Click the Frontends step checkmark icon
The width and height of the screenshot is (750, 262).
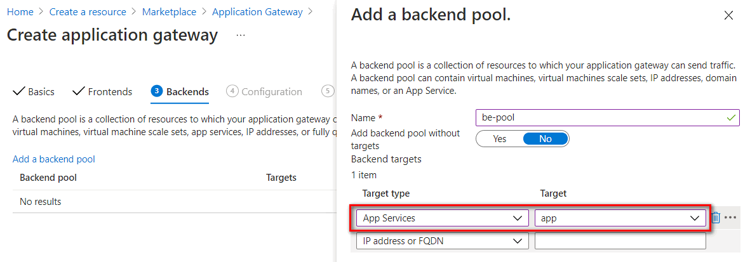79,91
